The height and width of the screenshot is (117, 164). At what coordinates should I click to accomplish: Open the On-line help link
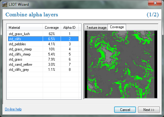pyautogui.click(x=13, y=109)
